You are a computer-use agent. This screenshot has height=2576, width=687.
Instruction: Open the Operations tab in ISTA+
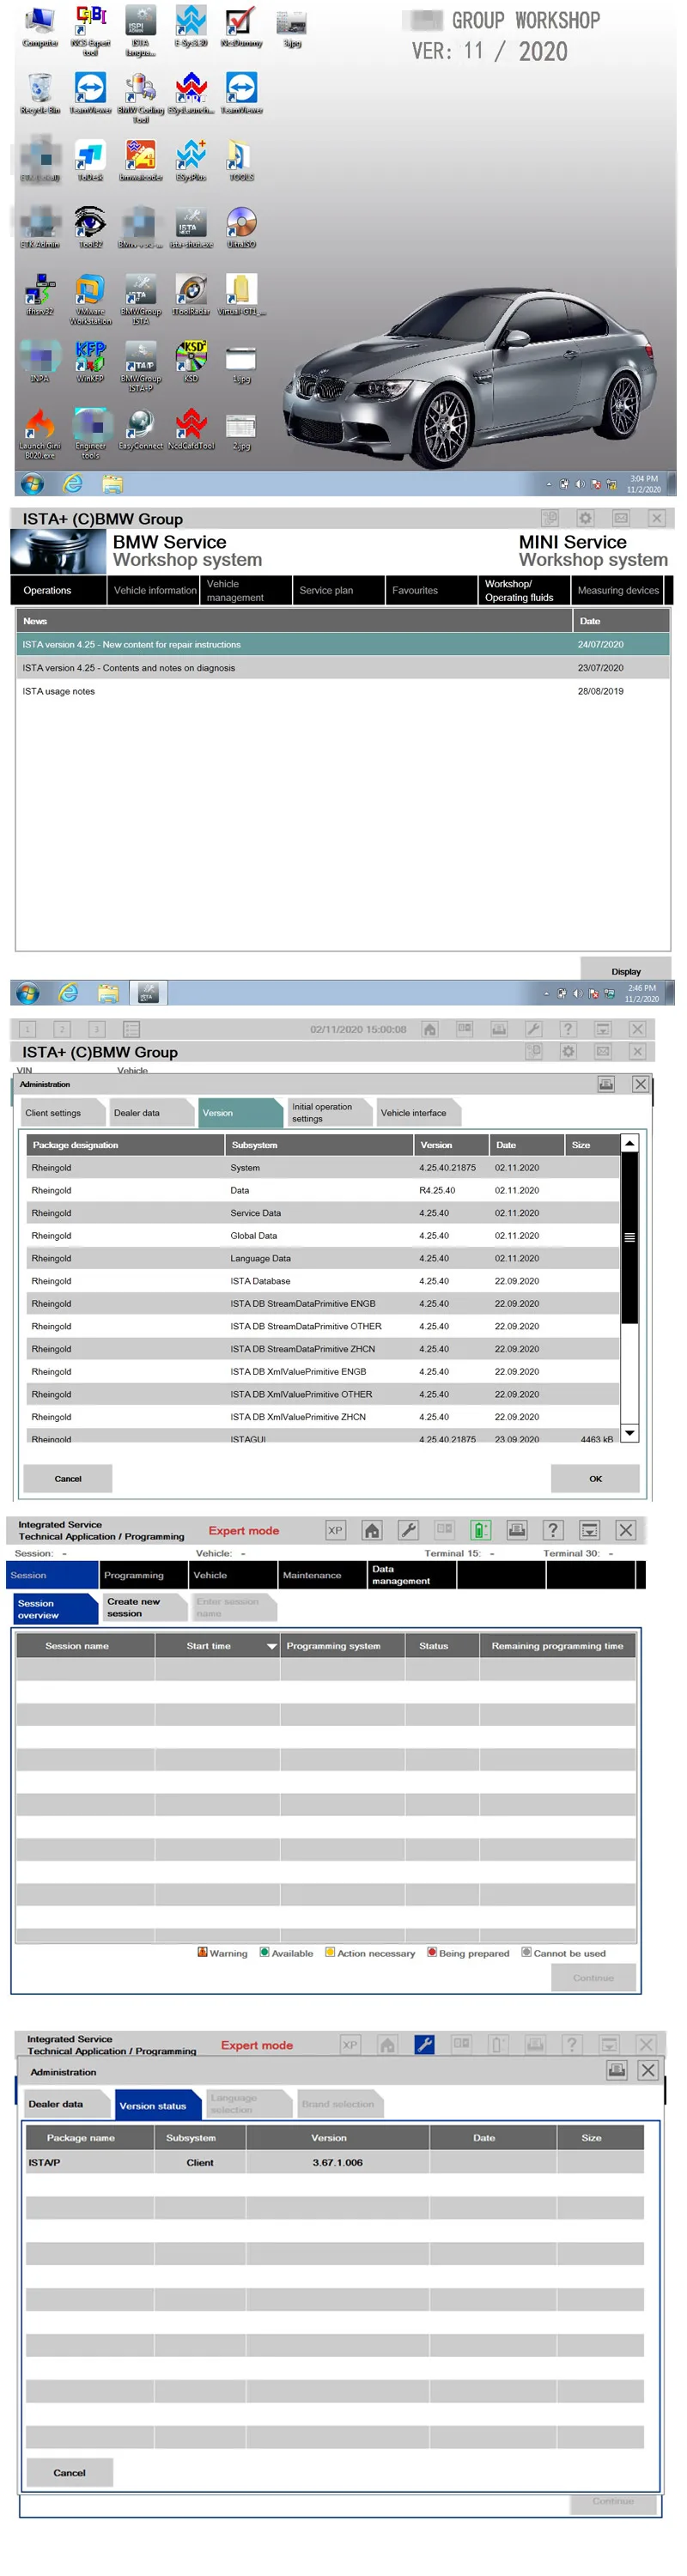58,590
